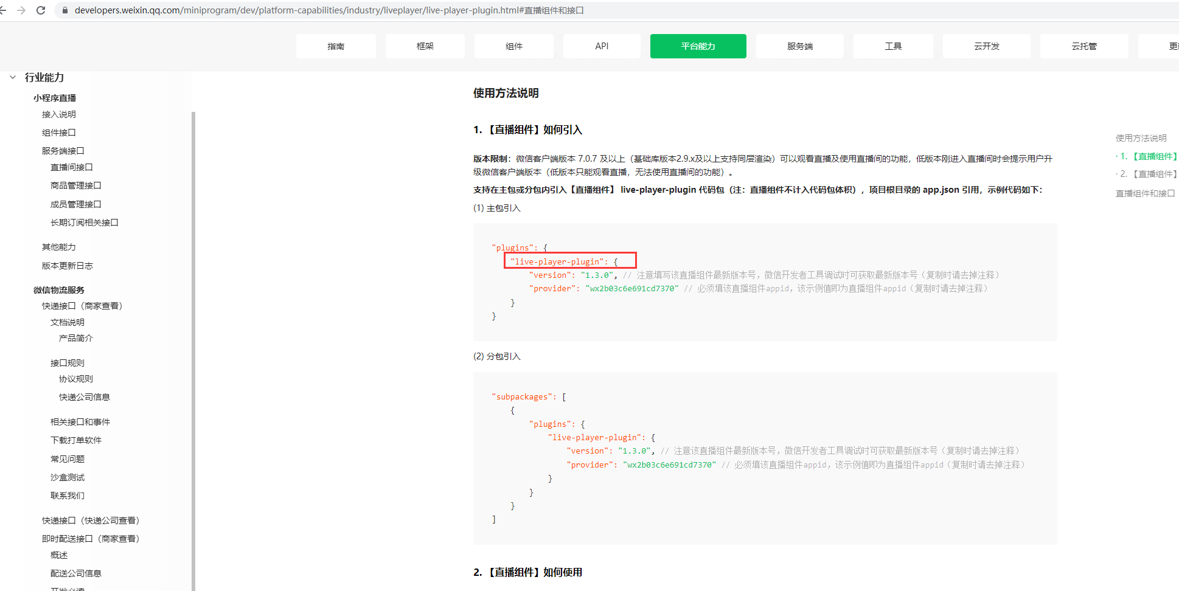Viewport: 1179px width, 591px height.
Task: Open 即时配送接口（商家查看） sidebar link
Action: (x=91, y=539)
